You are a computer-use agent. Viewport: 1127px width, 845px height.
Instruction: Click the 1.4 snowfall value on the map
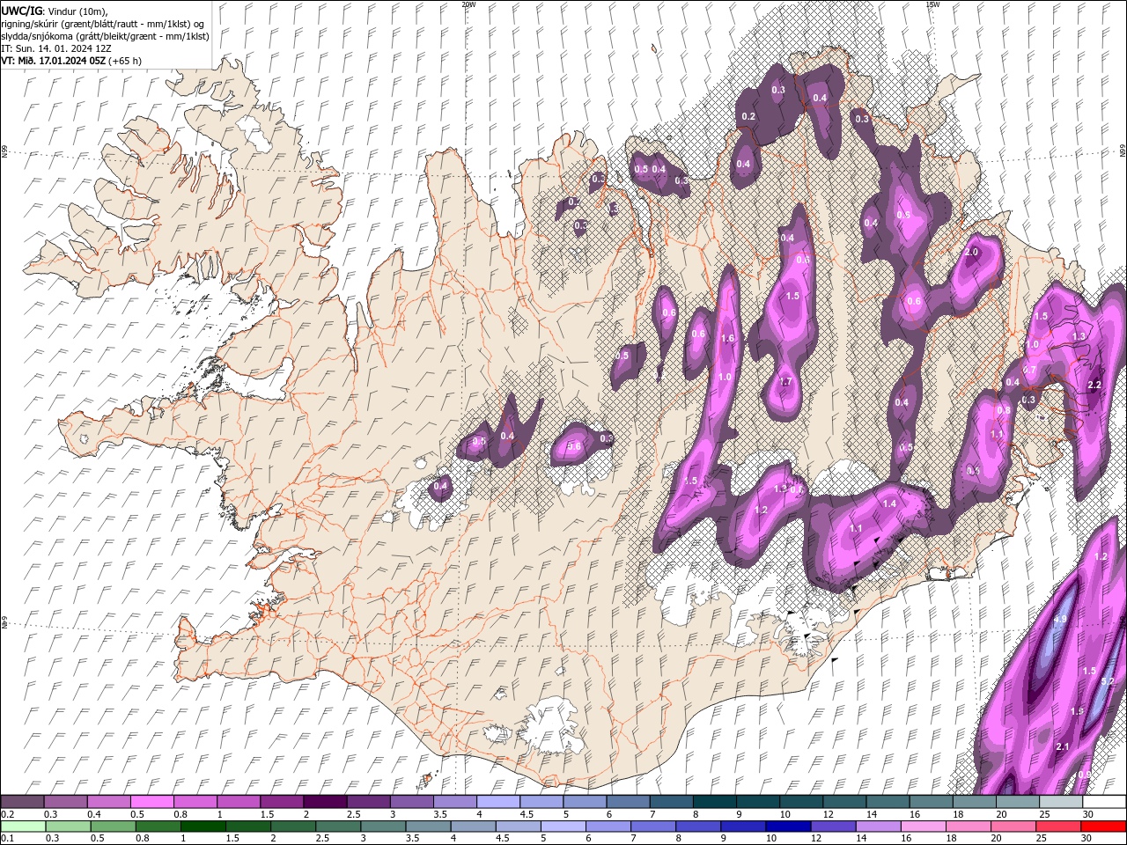pos(889,504)
